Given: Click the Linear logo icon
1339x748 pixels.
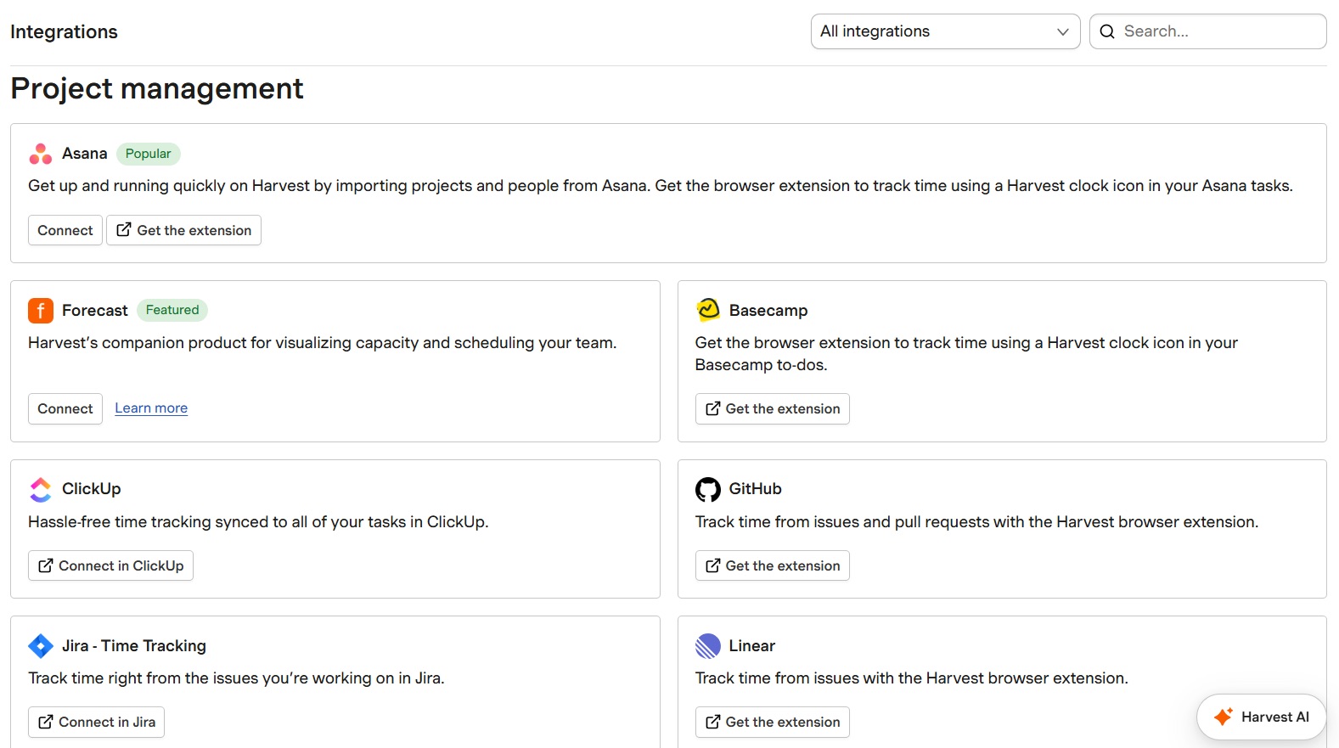Looking at the screenshot, I should [708, 646].
